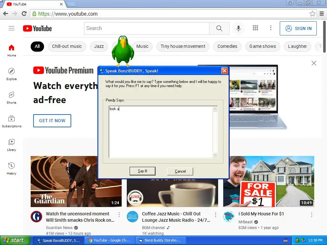Select the Tiny house movement chip
The width and height of the screenshot is (327, 245).
coord(183,46)
